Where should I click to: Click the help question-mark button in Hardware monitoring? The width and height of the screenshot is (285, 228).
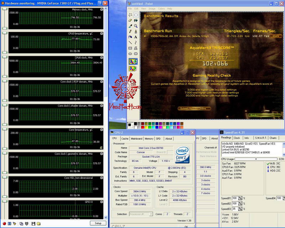tap(100, 3)
